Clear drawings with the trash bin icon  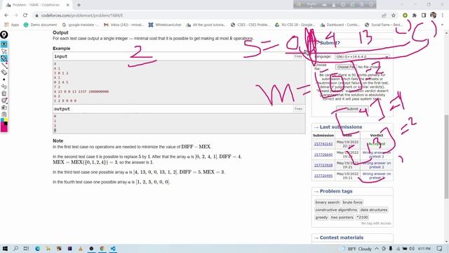pyautogui.click(x=4, y=93)
